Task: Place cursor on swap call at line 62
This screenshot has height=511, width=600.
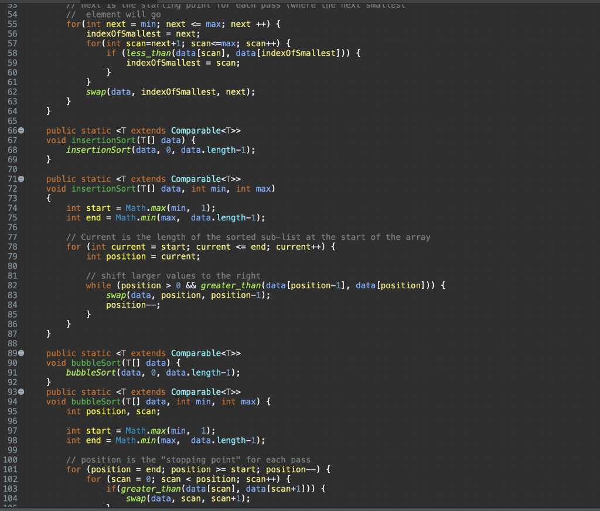Action: (96, 92)
